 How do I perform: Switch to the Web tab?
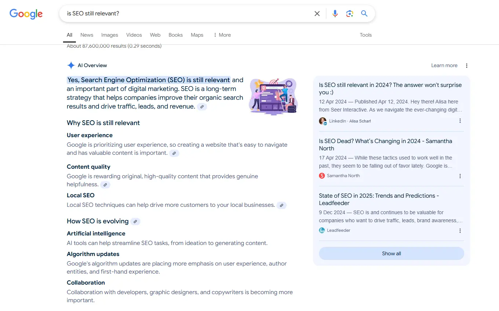click(x=155, y=35)
